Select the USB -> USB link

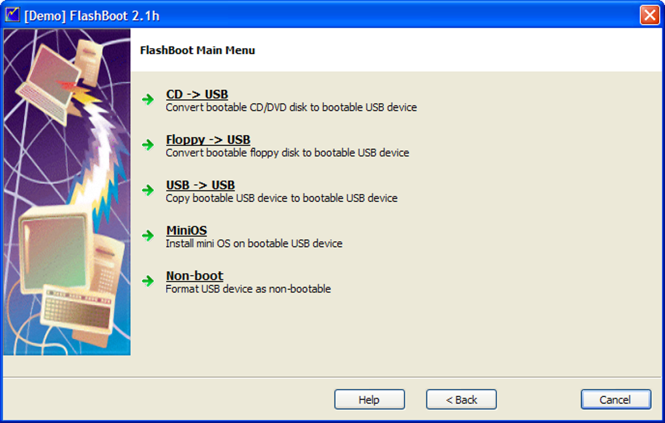point(201,185)
